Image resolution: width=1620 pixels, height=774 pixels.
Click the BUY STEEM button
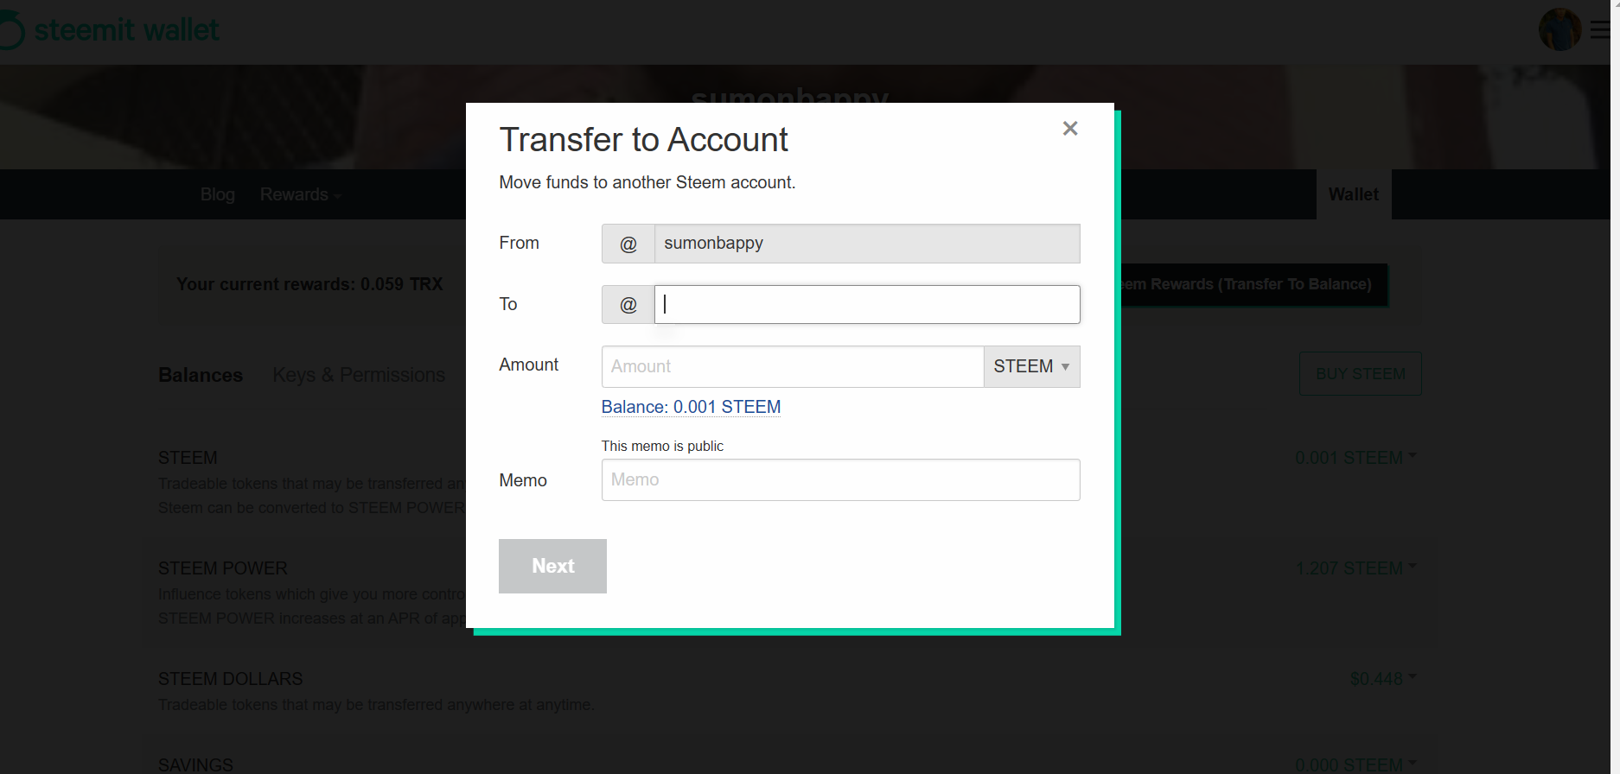click(1361, 374)
